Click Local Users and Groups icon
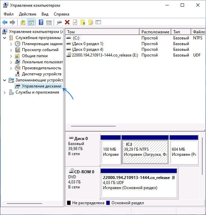Screen dimensions: 206x215 coord(18,62)
